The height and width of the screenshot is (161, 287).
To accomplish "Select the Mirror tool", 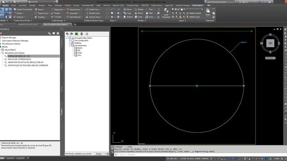I will (139, 13).
